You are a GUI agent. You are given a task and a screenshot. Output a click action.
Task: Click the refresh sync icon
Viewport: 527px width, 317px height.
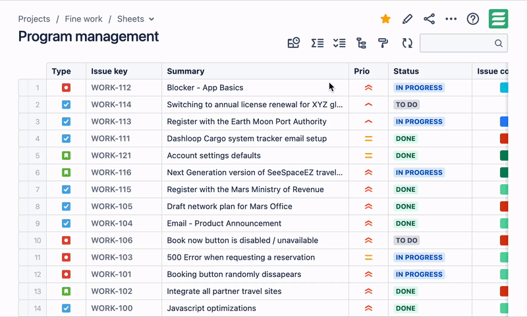[407, 43]
